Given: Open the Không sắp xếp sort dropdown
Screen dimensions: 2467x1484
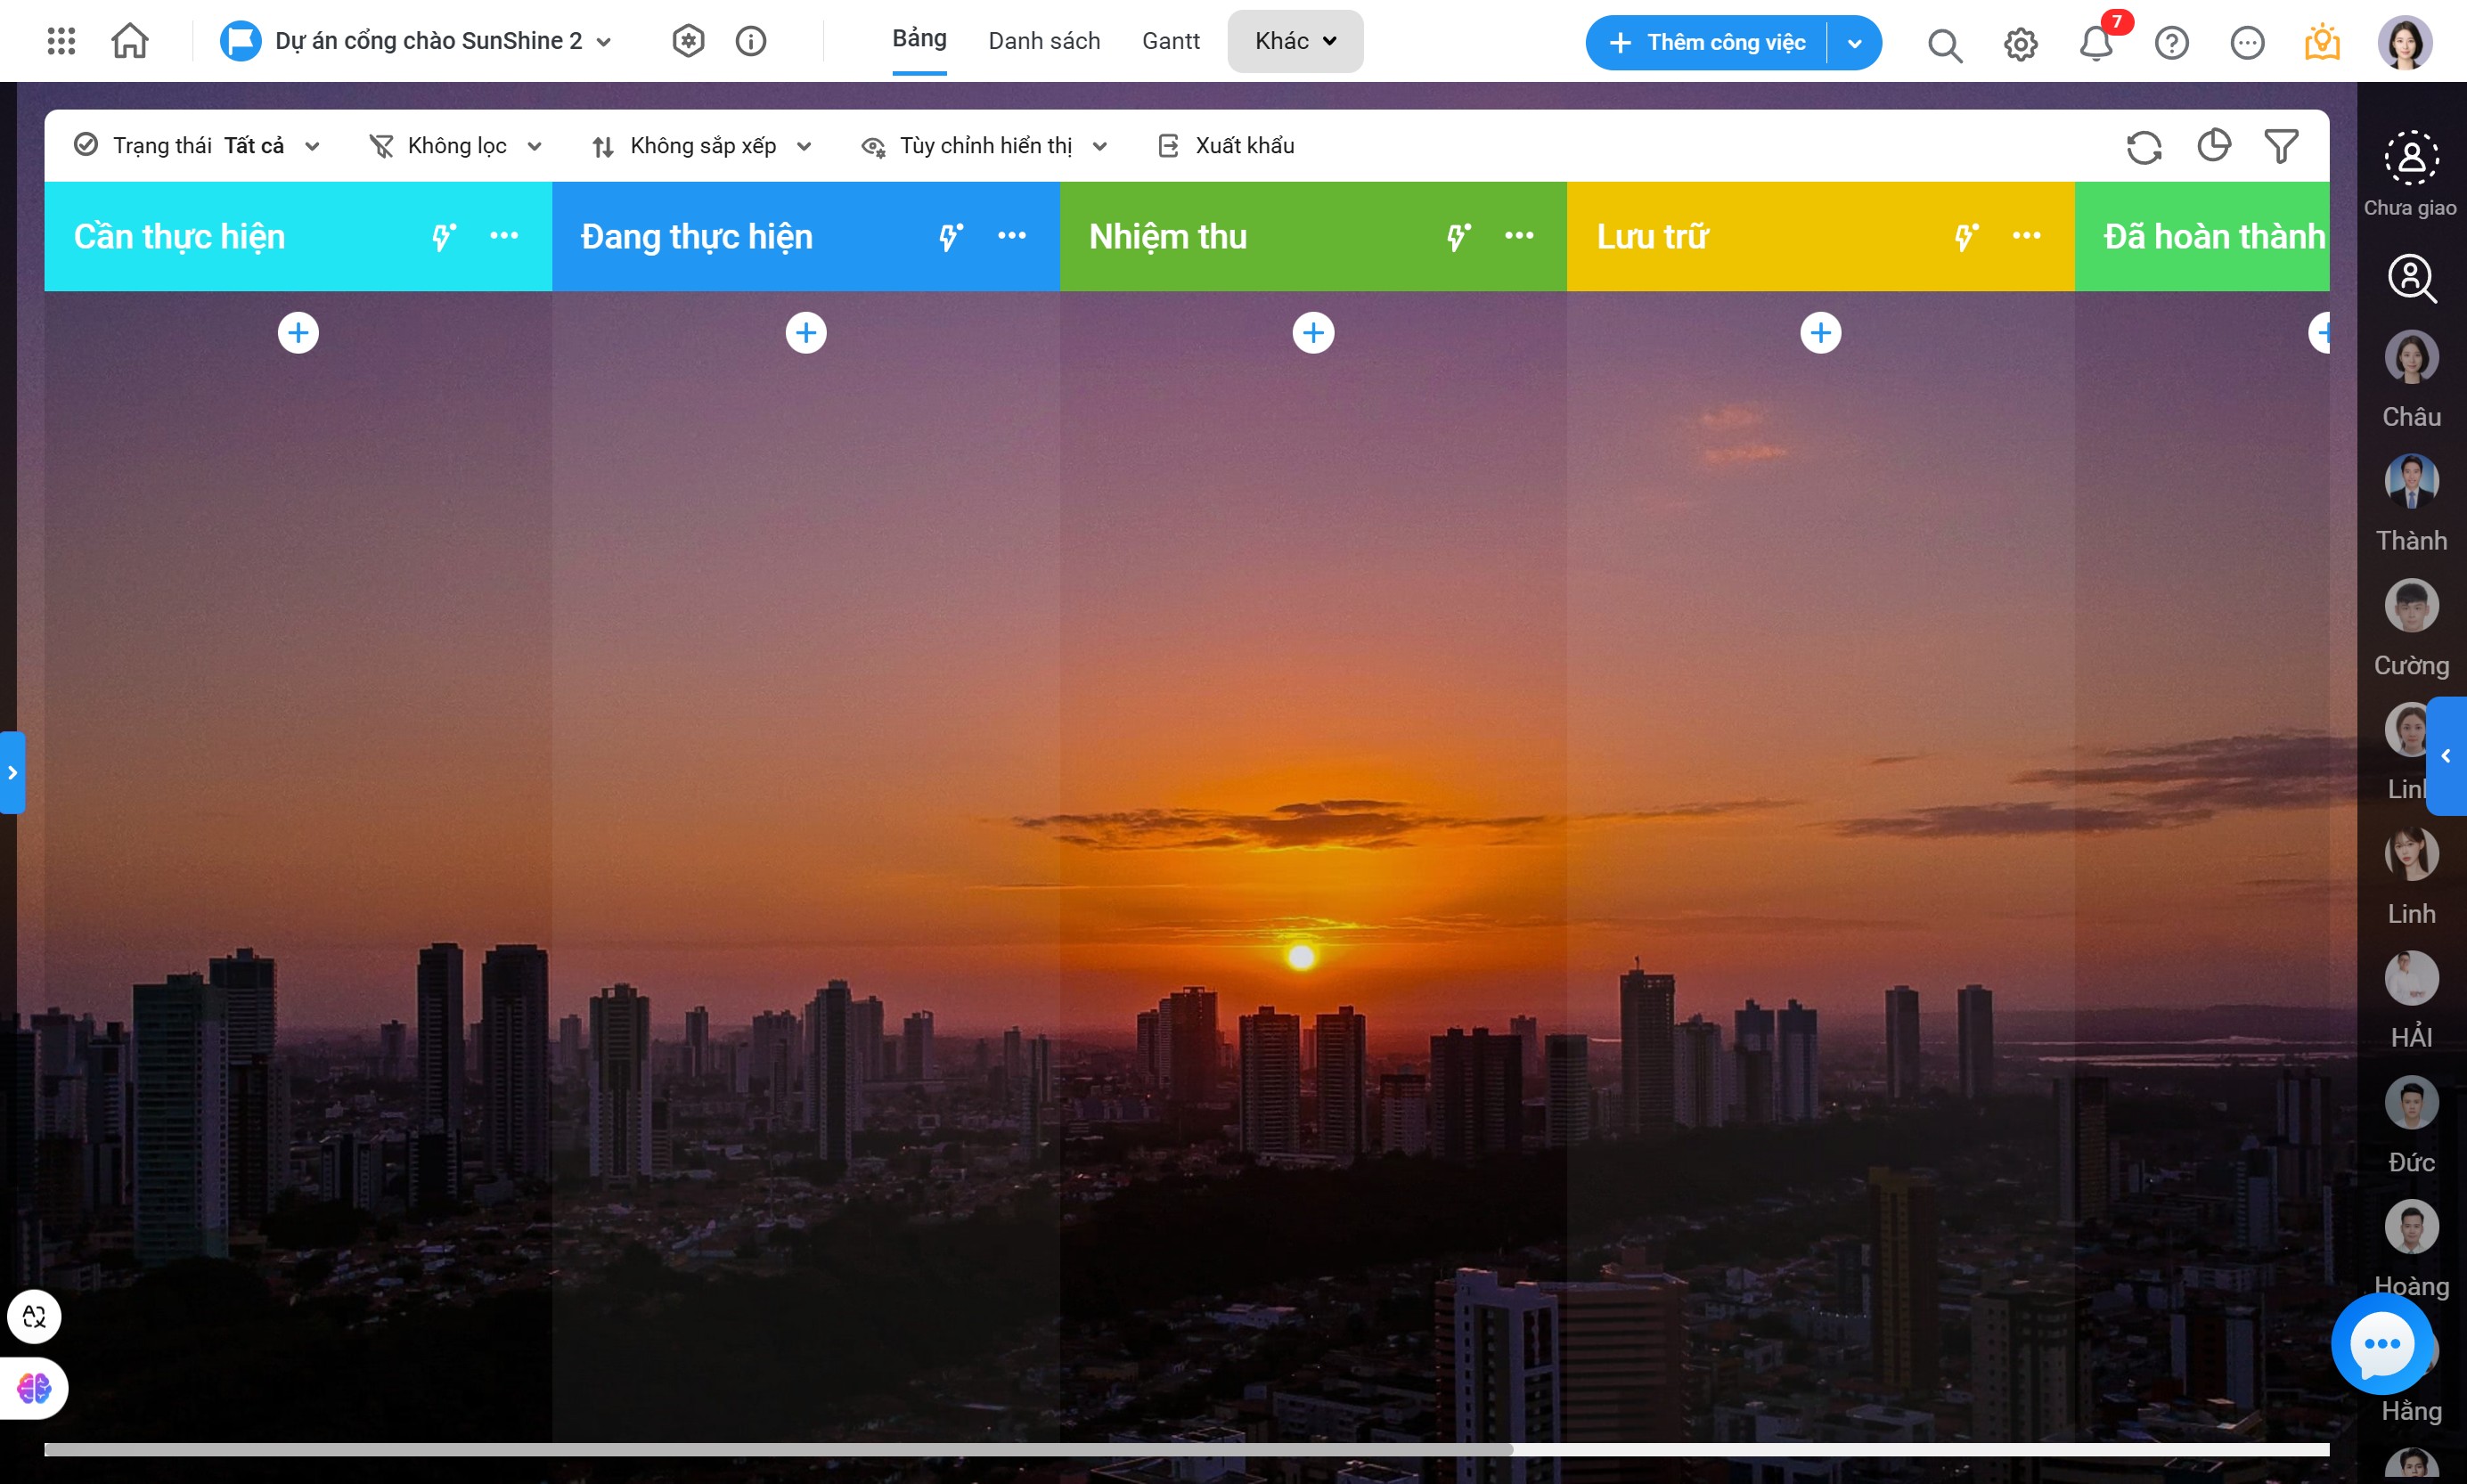Looking at the screenshot, I should (x=702, y=146).
